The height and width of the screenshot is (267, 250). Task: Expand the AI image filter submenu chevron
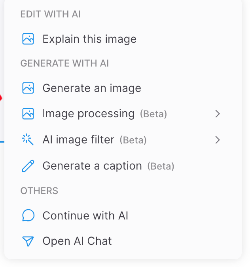217,139
